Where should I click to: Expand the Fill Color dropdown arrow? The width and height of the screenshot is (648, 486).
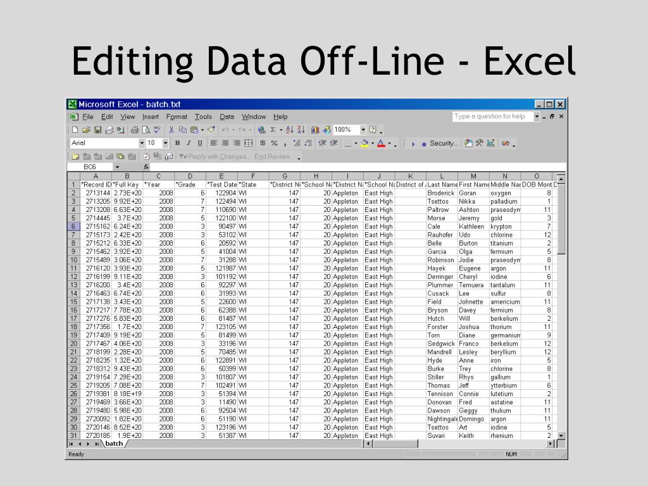click(372, 144)
